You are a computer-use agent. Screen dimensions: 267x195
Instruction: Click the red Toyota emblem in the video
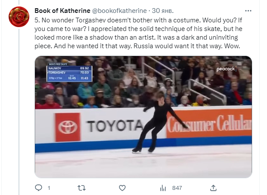tap(68, 127)
